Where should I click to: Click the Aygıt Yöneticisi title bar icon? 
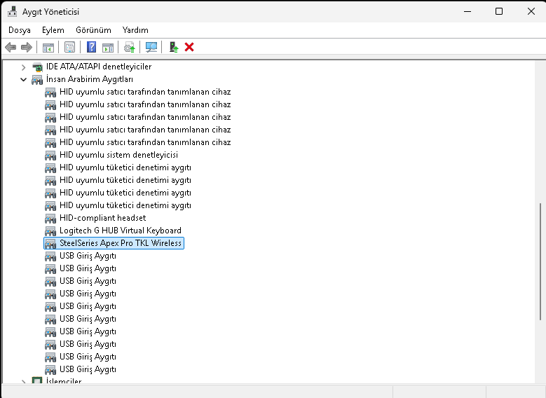click(12, 11)
